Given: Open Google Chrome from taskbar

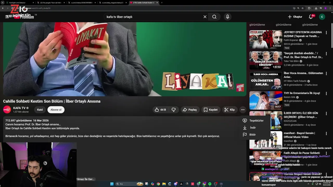Looking at the screenshot, I should [158, 184].
